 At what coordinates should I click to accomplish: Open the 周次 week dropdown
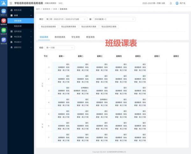(x=66, y=19)
